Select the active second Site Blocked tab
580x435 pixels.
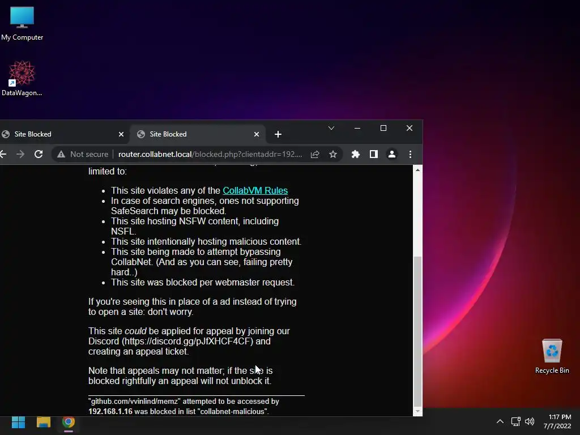pyautogui.click(x=198, y=134)
